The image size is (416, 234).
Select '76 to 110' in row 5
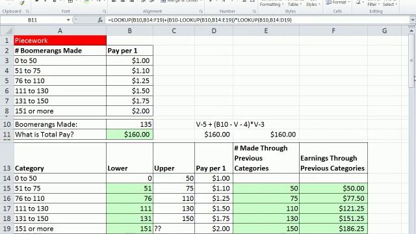(60, 81)
